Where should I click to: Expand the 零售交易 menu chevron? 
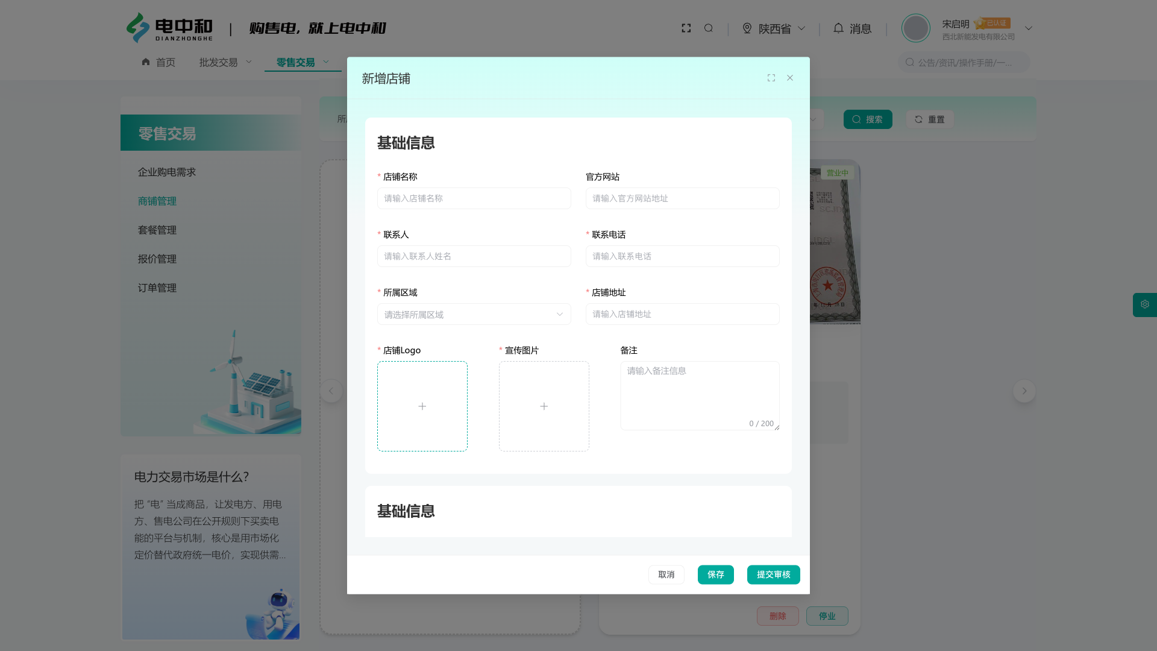(326, 61)
